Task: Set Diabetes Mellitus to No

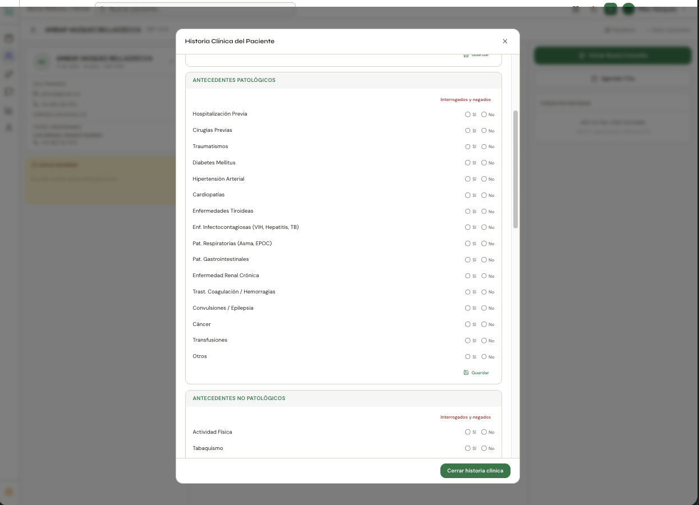Action: click(484, 163)
